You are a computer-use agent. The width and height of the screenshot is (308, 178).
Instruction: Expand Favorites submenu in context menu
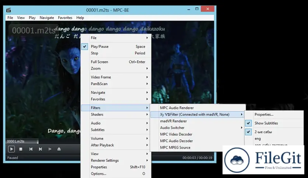point(116,99)
